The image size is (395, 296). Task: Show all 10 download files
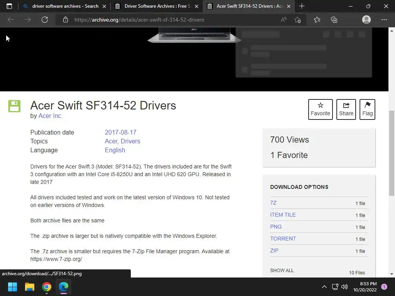point(282,270)
